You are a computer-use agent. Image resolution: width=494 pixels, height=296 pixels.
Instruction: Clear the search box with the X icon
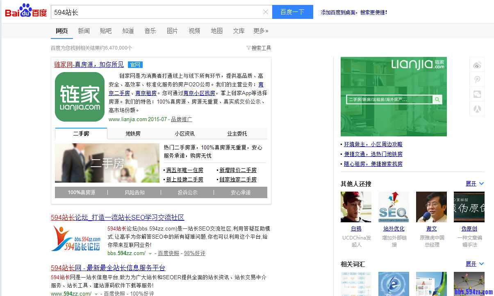click(x=265, y=12)
